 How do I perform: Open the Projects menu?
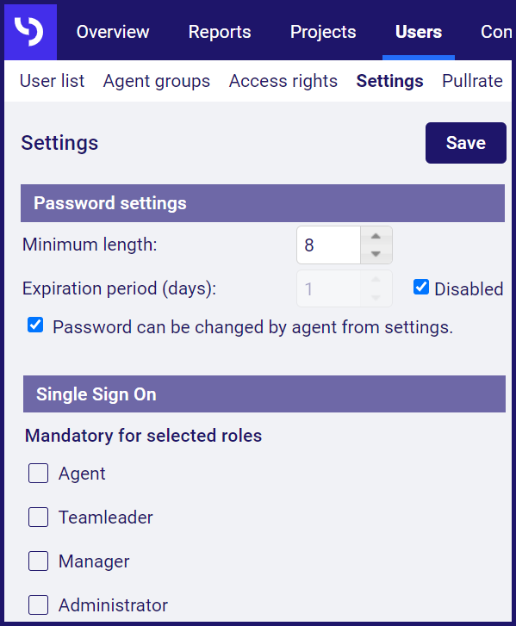(323, 32)
